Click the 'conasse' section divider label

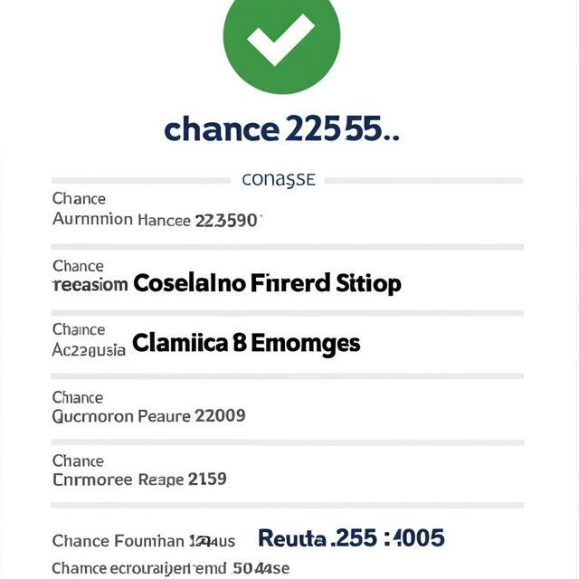click(279, 180)
